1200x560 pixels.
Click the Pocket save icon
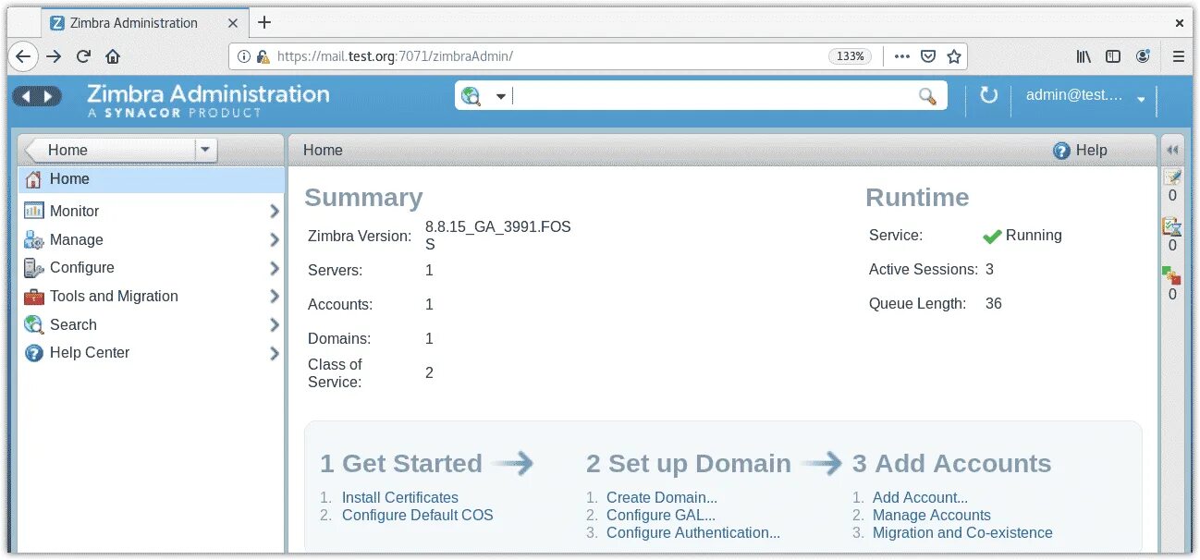[928, 56]
